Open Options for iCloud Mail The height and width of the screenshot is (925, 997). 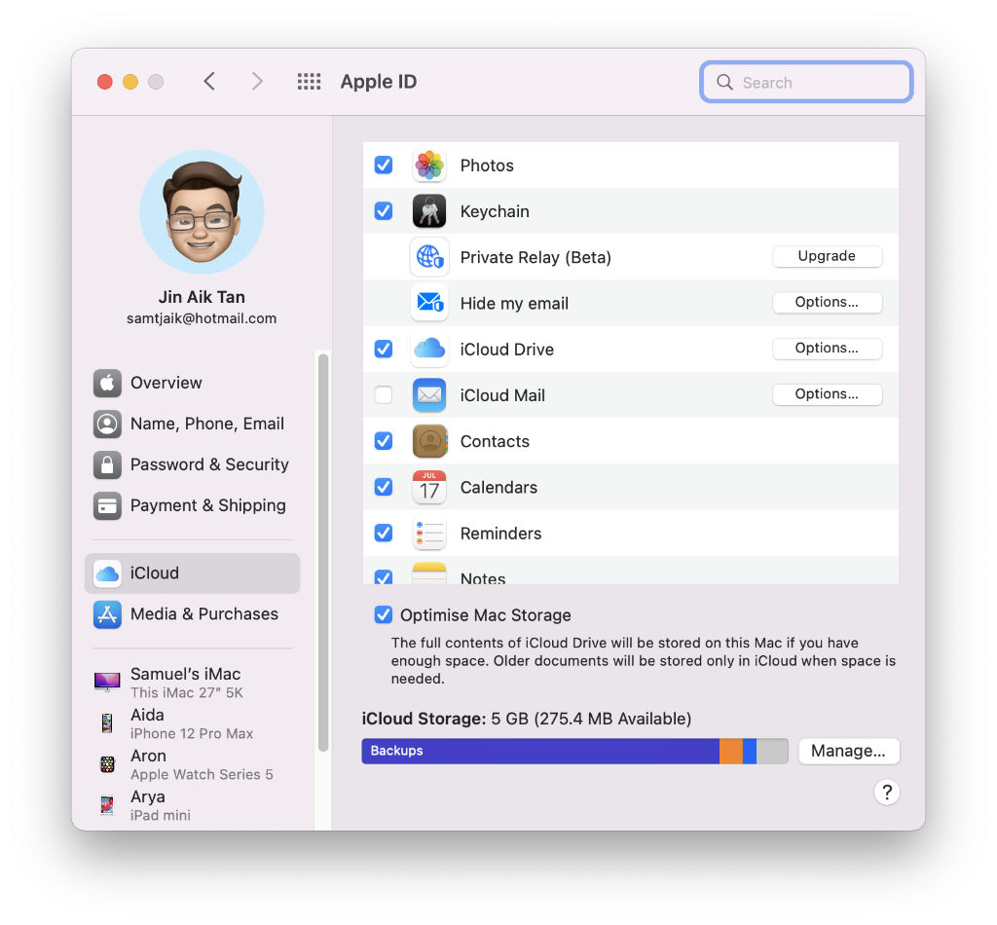[827, 394]
